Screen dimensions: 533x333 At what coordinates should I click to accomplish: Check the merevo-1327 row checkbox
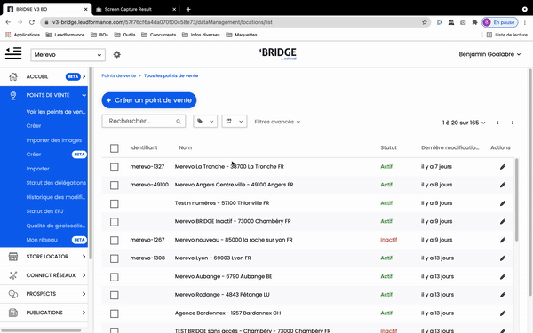pos(115,167)
